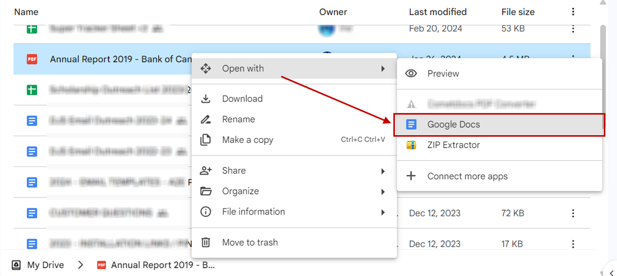
Task: Expand the Open with submenu arrow
Action: tap(383, 68)
